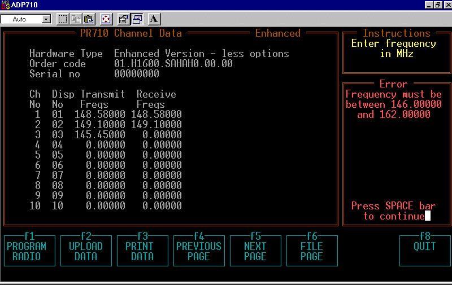Click the 'Receive Freqs' column header
452x285 pixels.
click(157, 99)
